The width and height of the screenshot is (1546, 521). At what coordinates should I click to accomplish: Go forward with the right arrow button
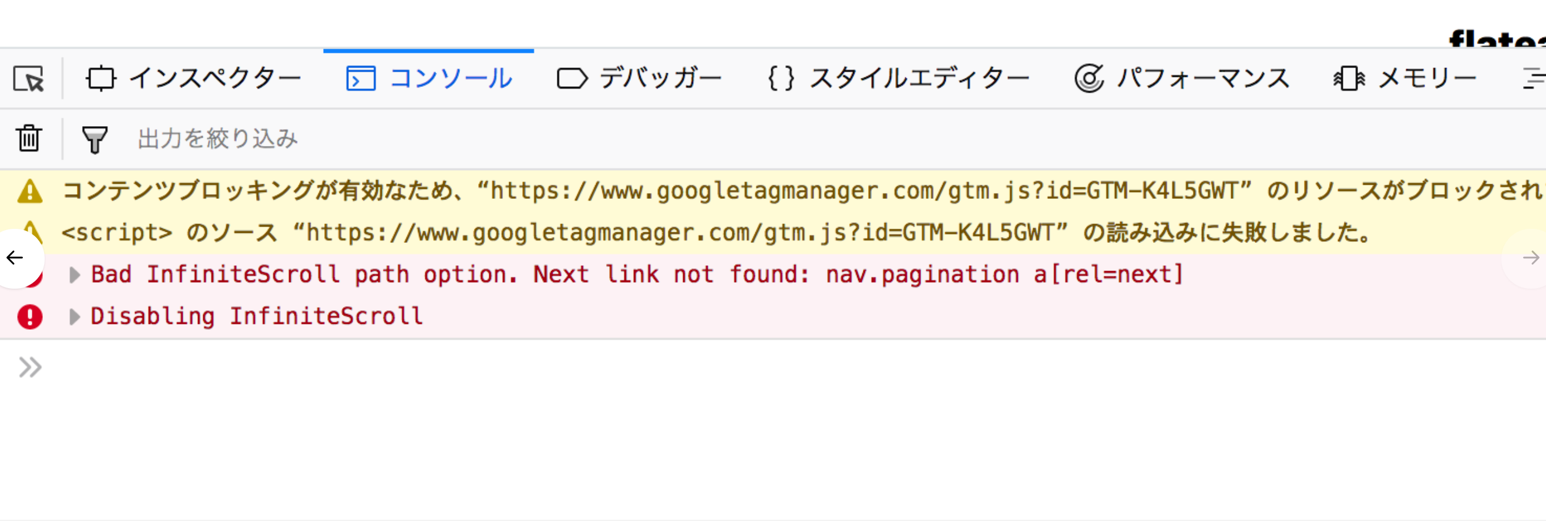tap(1530, 258)
